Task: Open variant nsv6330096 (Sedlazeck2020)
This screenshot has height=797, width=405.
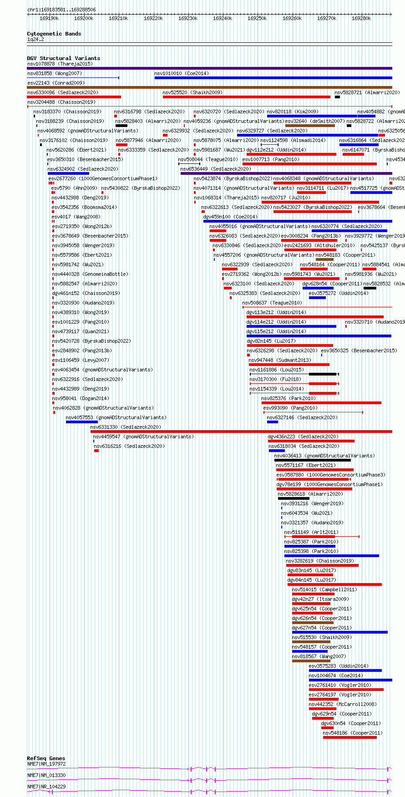Action: click(62, 92)
